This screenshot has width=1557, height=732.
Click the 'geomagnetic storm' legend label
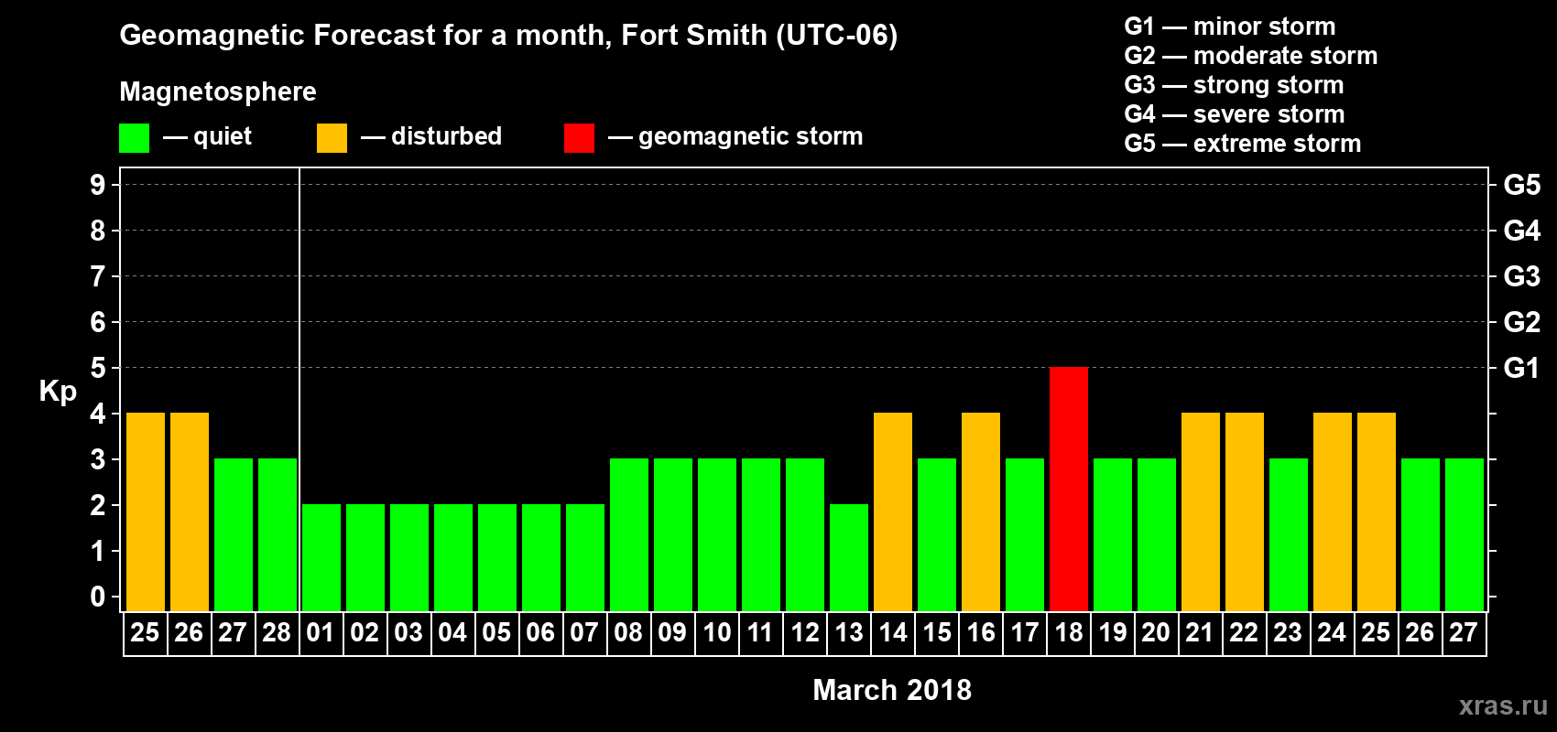(750, 136)
